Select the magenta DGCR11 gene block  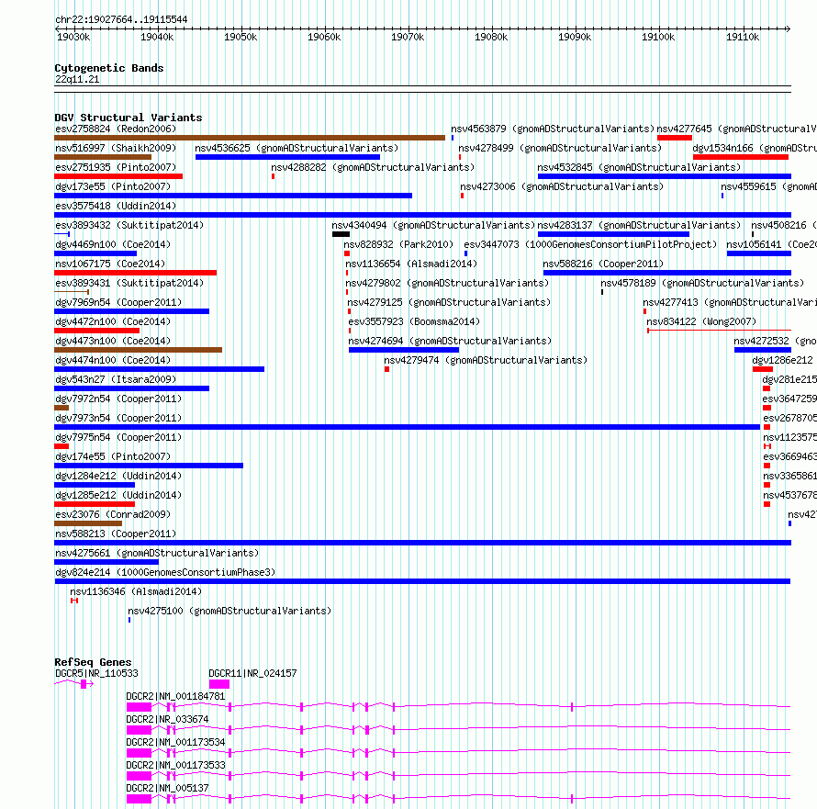coord(219,684)
